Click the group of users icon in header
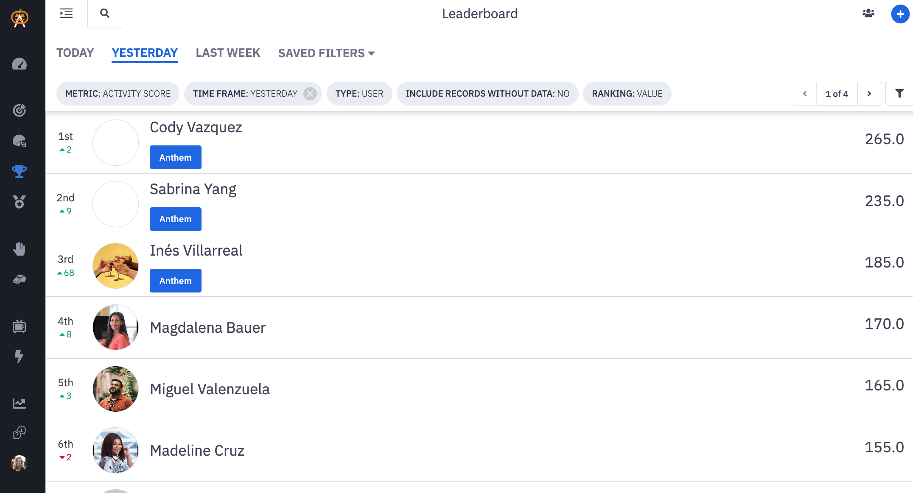The width and height of the screenshot is (913, 493). tap(868, 14)
